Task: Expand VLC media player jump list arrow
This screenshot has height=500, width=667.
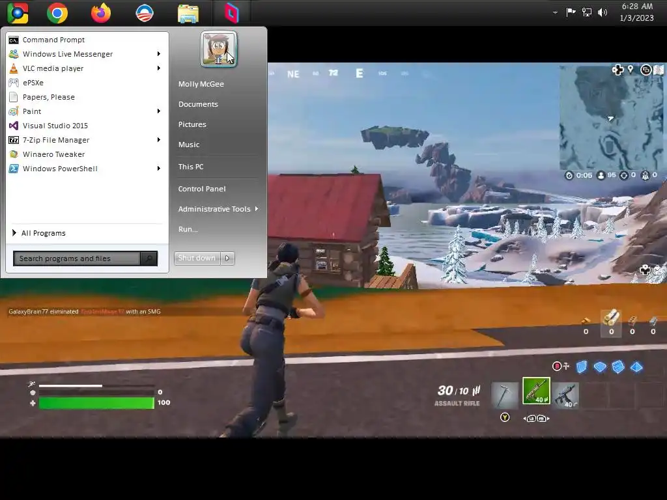Action: (159, 68)
